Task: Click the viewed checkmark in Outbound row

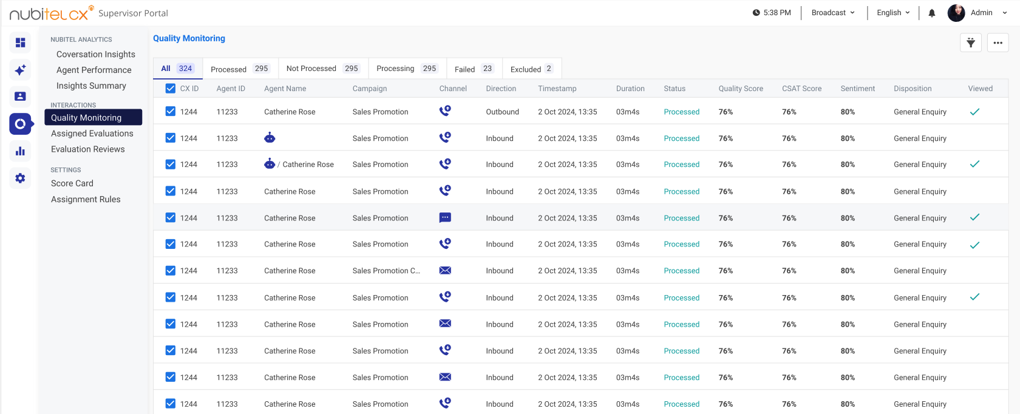Action: tap(974, 112)
